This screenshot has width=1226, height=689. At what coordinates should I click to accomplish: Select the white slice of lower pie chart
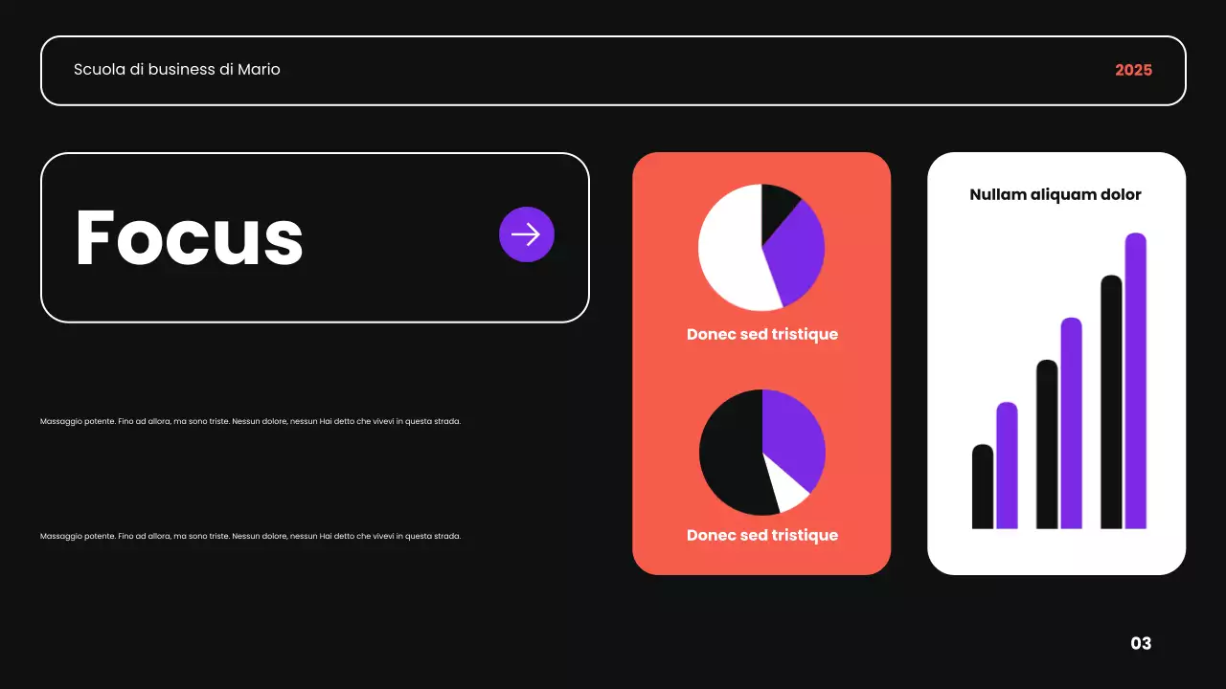tap(789, 485)
